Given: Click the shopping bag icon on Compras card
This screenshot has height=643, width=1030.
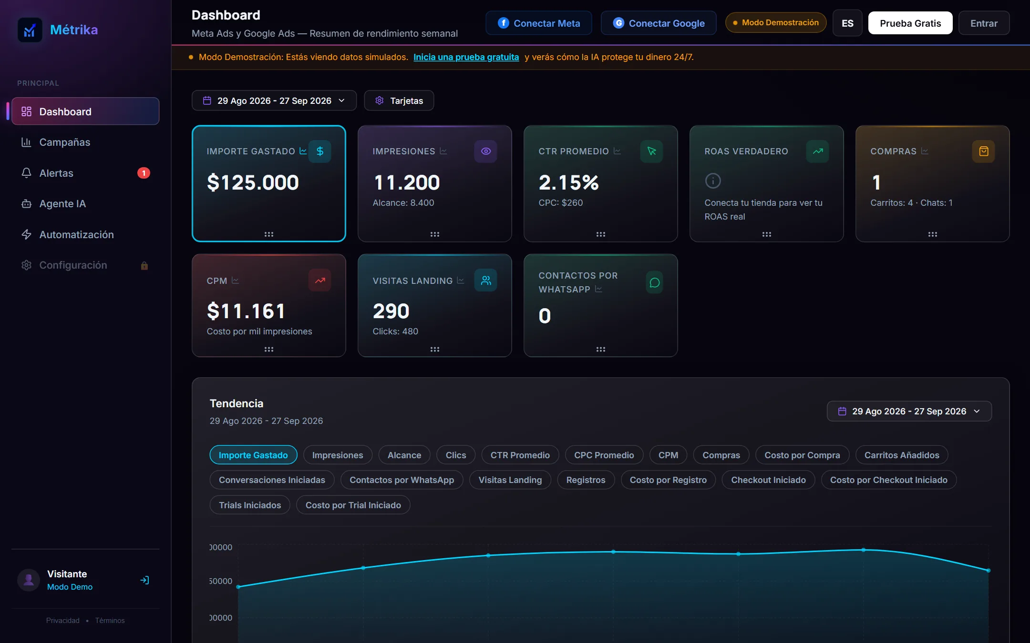Looking at the screenshot, I should pos(984,151).
